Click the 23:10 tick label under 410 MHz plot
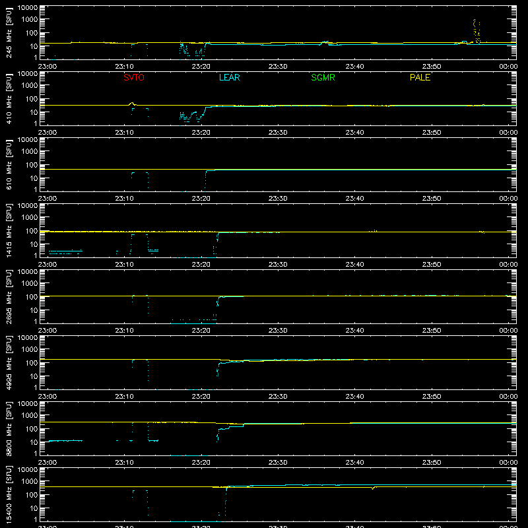Screen dimensions: 528x528 pos(124,133)
